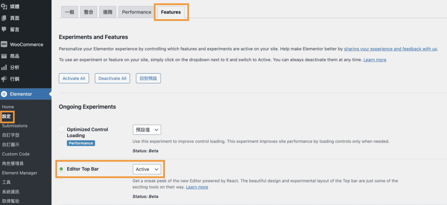This screenshot has height=205, width=447.
Task: Click the Marketing (行銷) megaphone icon
Action: click(x=4, y=79)
